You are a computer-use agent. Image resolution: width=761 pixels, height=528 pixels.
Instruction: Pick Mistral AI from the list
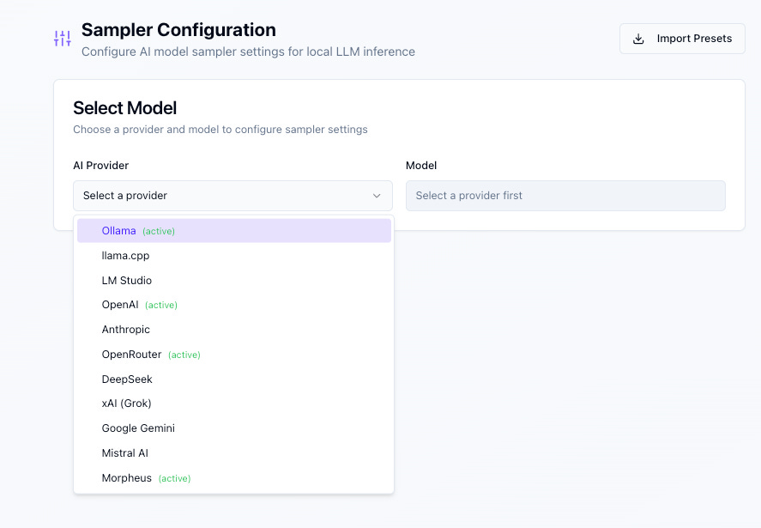coord(124,453)
